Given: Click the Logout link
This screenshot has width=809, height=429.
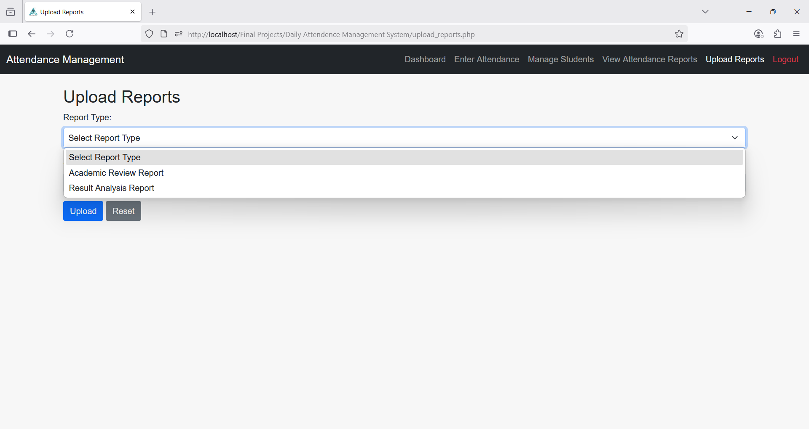Looking at the screenshot, I should point(785,59).
